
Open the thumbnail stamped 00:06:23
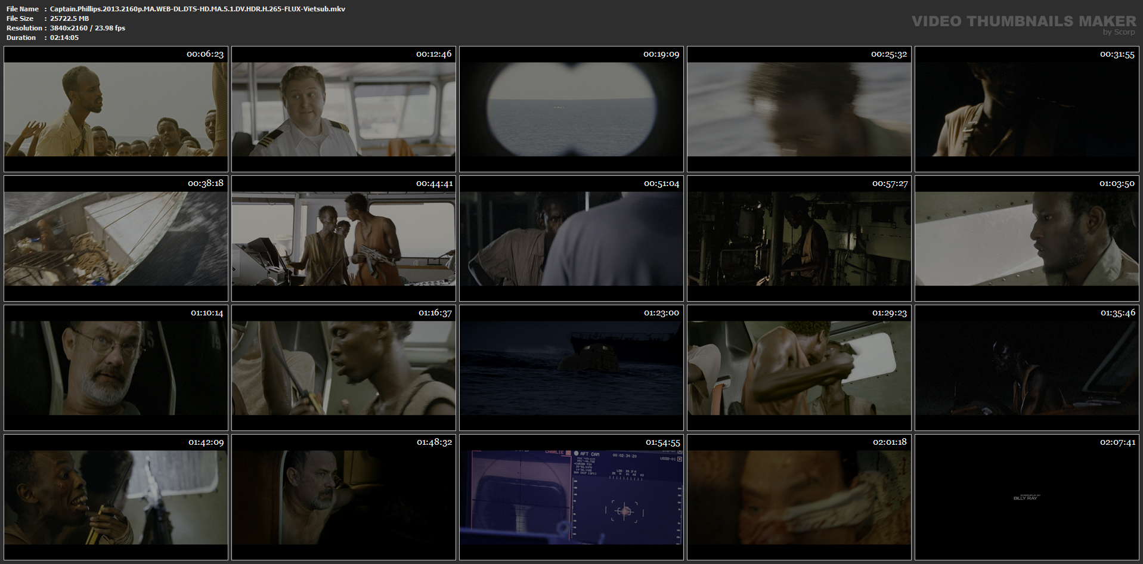[116, 109]
